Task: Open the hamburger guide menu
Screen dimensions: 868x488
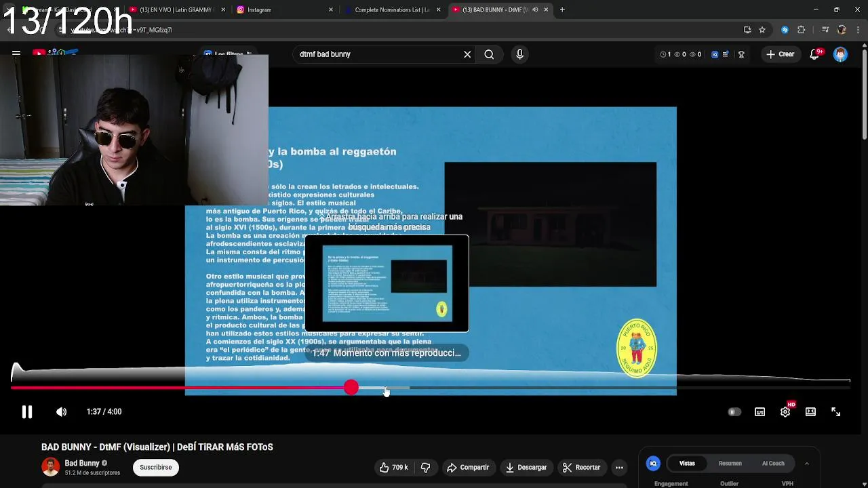Action: (16, 53)
